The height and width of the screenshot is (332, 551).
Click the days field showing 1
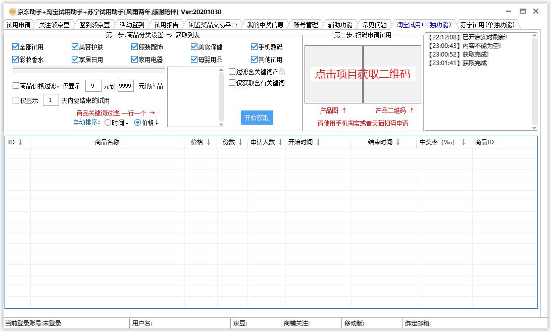51,100
